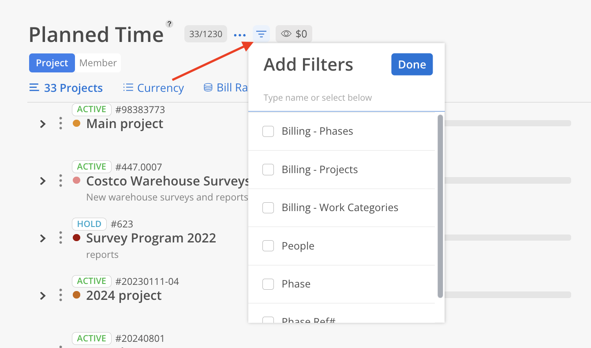Click the Bill Rate coins icon
The image size is (591, 348).
(x=208, y=87)
